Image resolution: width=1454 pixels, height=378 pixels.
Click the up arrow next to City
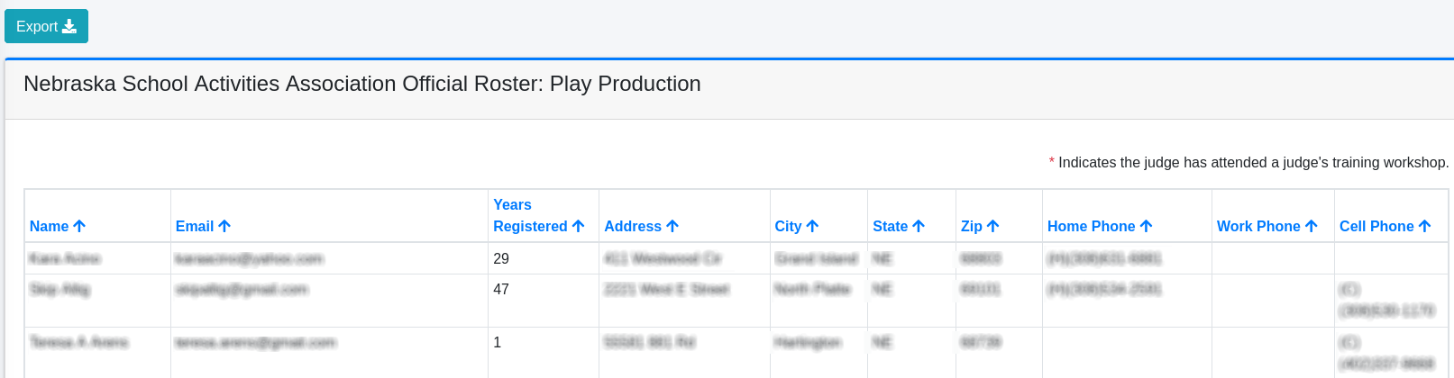812,227
